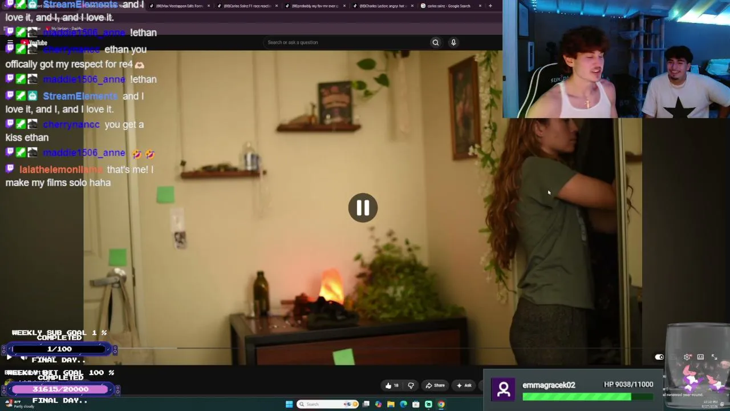Focus the 'Search or ask a question' field
The width and height of the screenshot is (730, 411).
[x=347, y=42]
